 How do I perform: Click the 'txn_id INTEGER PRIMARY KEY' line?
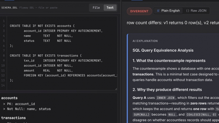tap(63, 61)
